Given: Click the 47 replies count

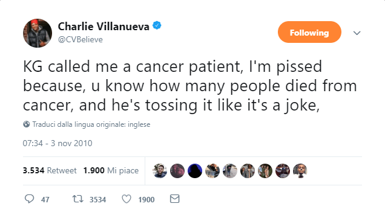Looking at the screenshot, I should [x=45, y=200].
